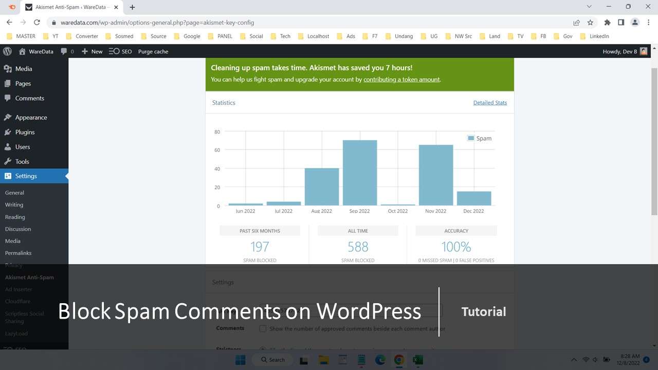Open the Chrome extensions puzzle icon
This screenshot has width=658, height=370.
point(607,23)
